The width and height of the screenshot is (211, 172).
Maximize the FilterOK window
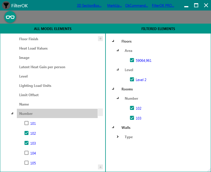tap(196, 5)
